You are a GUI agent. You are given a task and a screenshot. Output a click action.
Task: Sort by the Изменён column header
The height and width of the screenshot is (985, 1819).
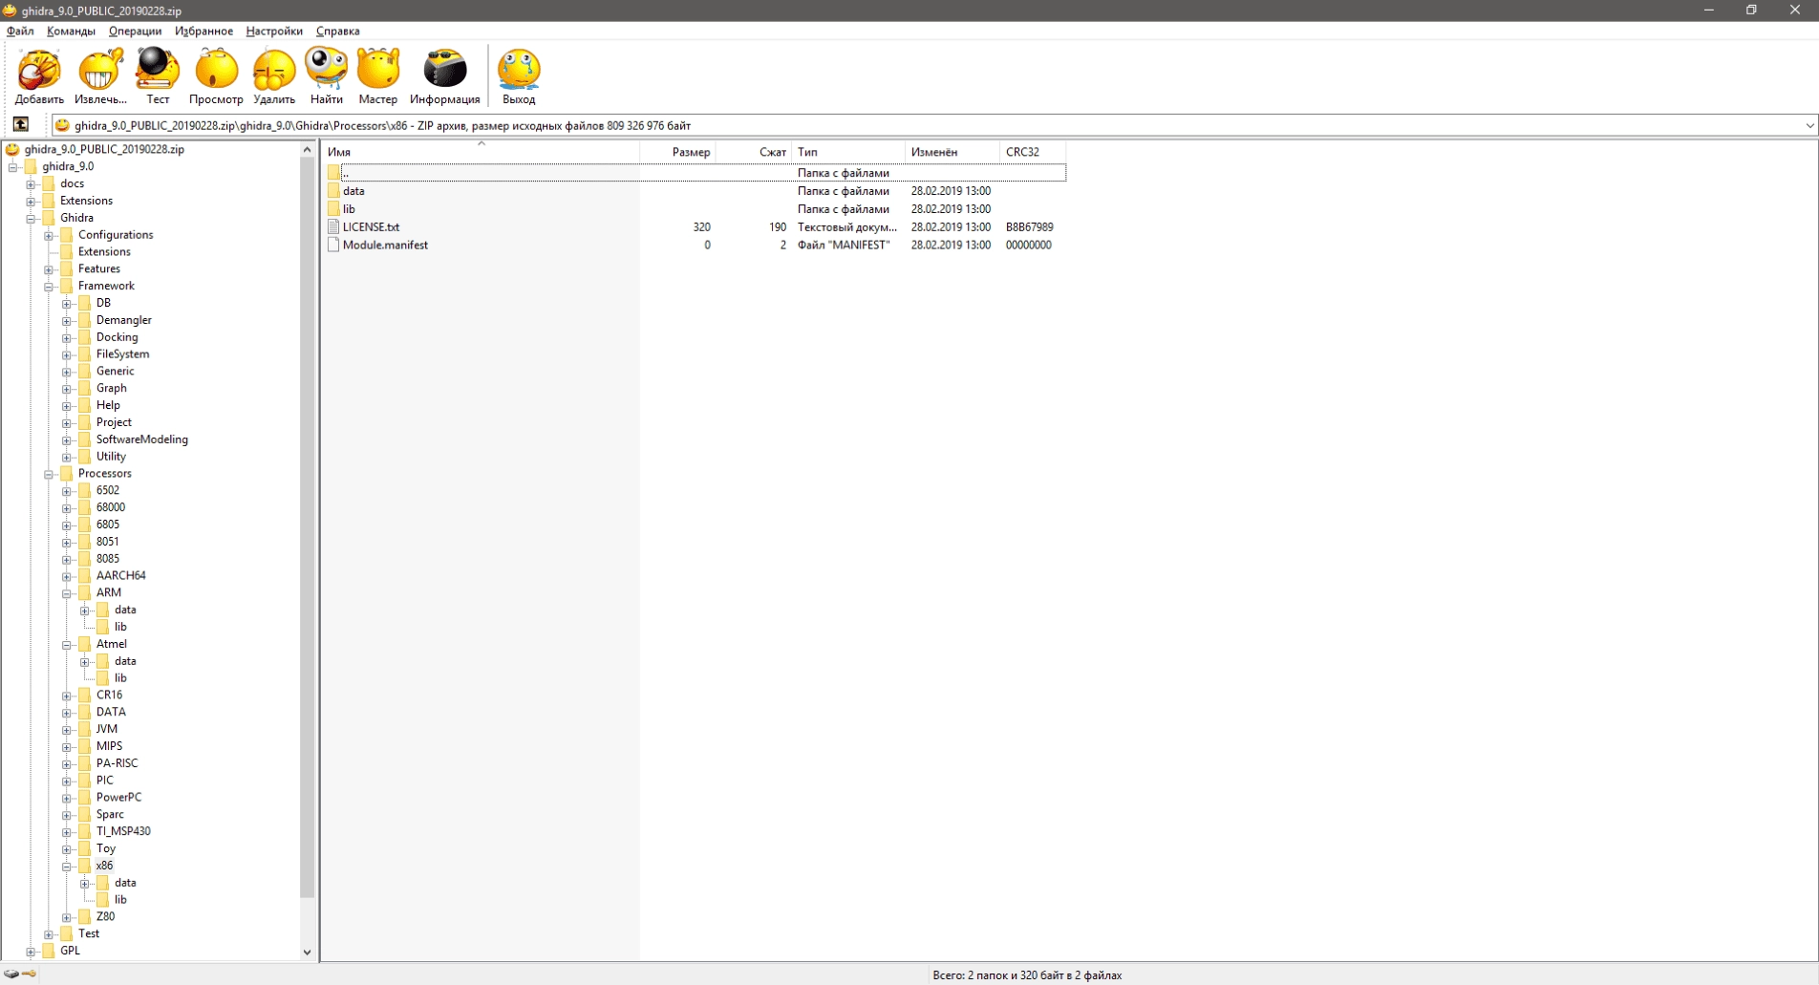click(952, 152)
